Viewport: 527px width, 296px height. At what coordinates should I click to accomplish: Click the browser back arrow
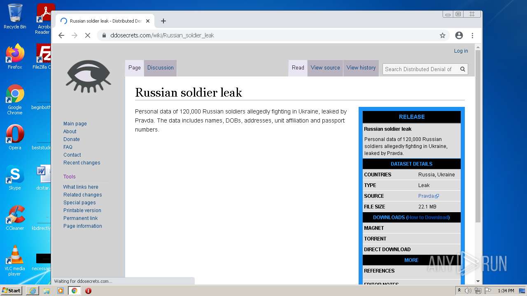(61, 35)
